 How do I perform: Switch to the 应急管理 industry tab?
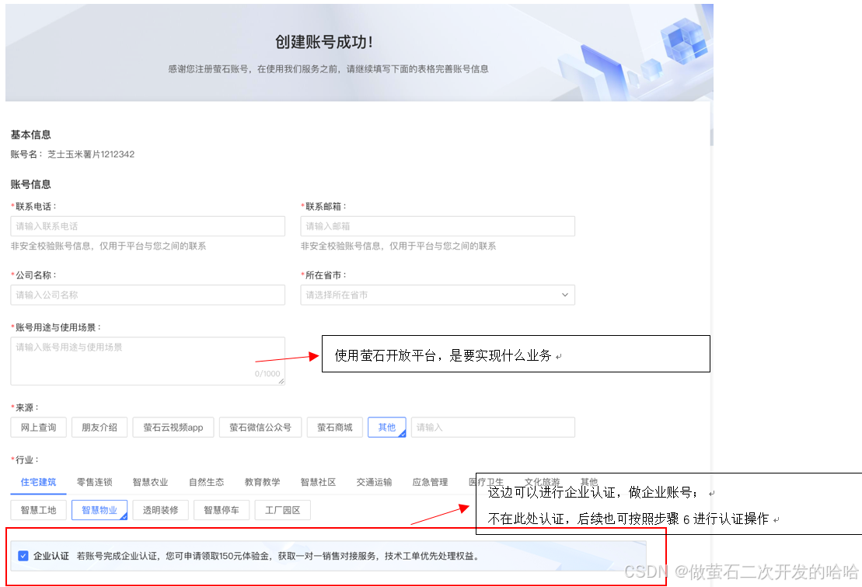(430, 482)
